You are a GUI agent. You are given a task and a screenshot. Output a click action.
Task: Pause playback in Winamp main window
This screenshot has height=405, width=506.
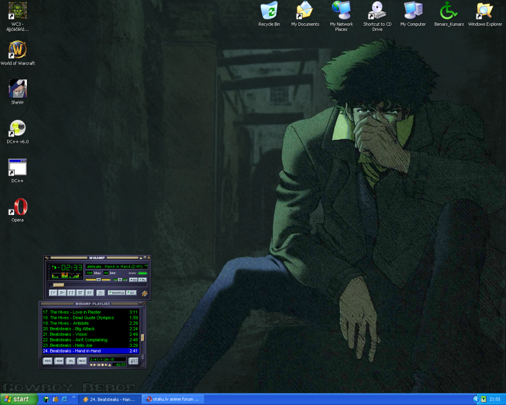click(71, 293)
